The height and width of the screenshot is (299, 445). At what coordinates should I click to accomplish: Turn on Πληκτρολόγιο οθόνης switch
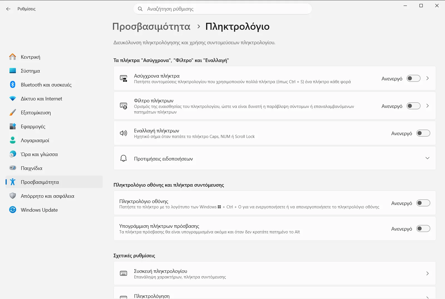click(423, 203)
